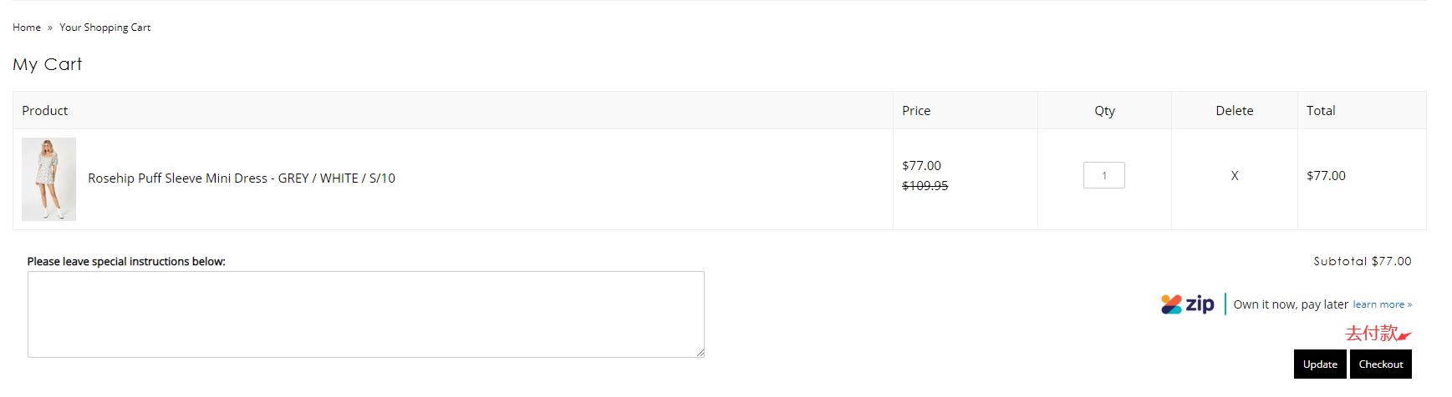Click into the special instructions text box
Viewport: 1452px width, 397px height.
pos(365,314)
